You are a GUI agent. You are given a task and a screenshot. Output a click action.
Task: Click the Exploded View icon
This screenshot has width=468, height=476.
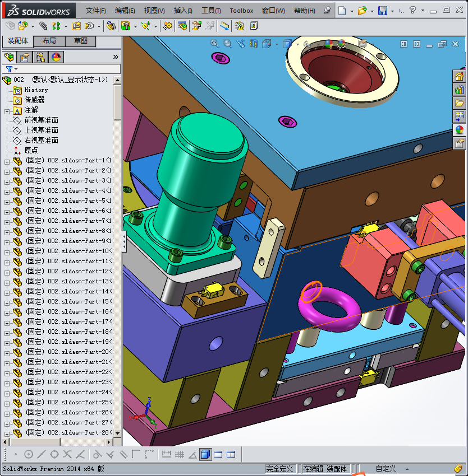click(x=197, y=26)
